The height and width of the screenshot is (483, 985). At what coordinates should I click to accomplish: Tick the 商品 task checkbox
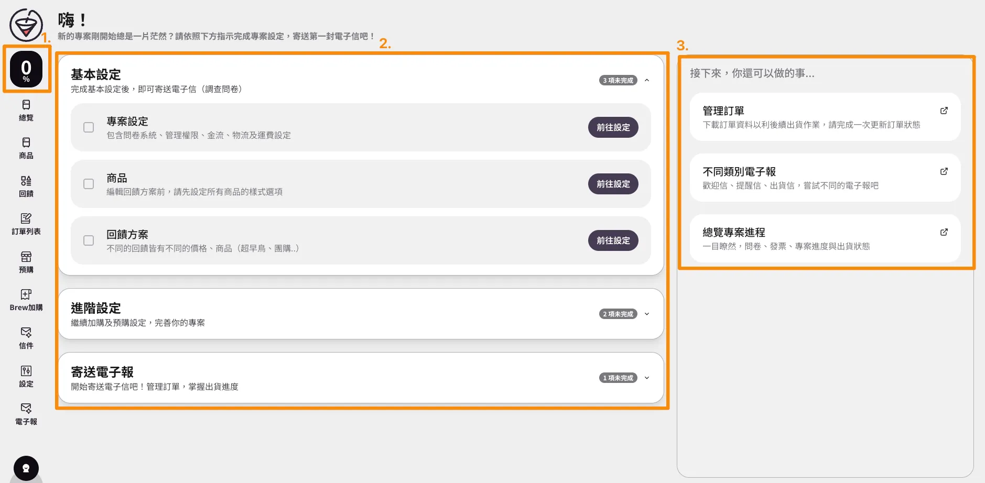tap(89, 184)
